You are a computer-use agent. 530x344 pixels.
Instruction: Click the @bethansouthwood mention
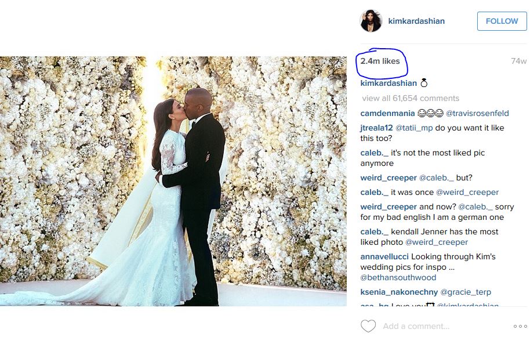point(398,277)
